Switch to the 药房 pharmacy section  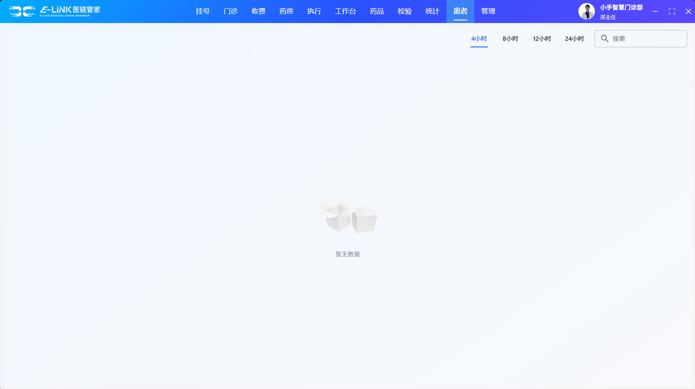pyautogui.click(x=286, y=11)
